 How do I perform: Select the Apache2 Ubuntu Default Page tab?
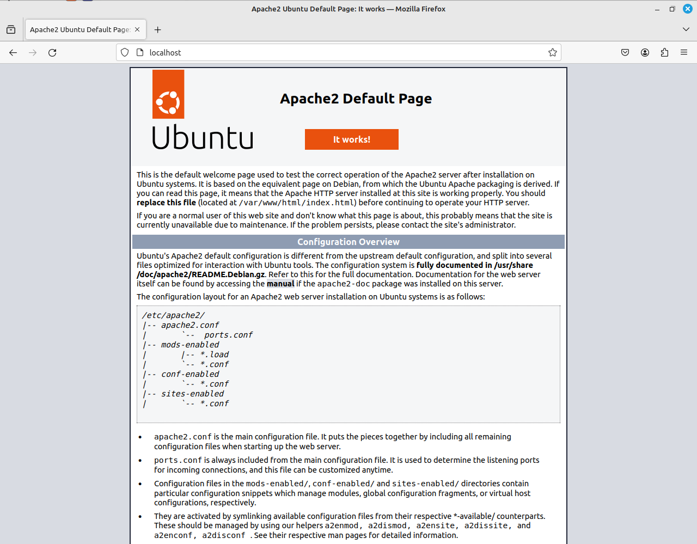(79, 29)
